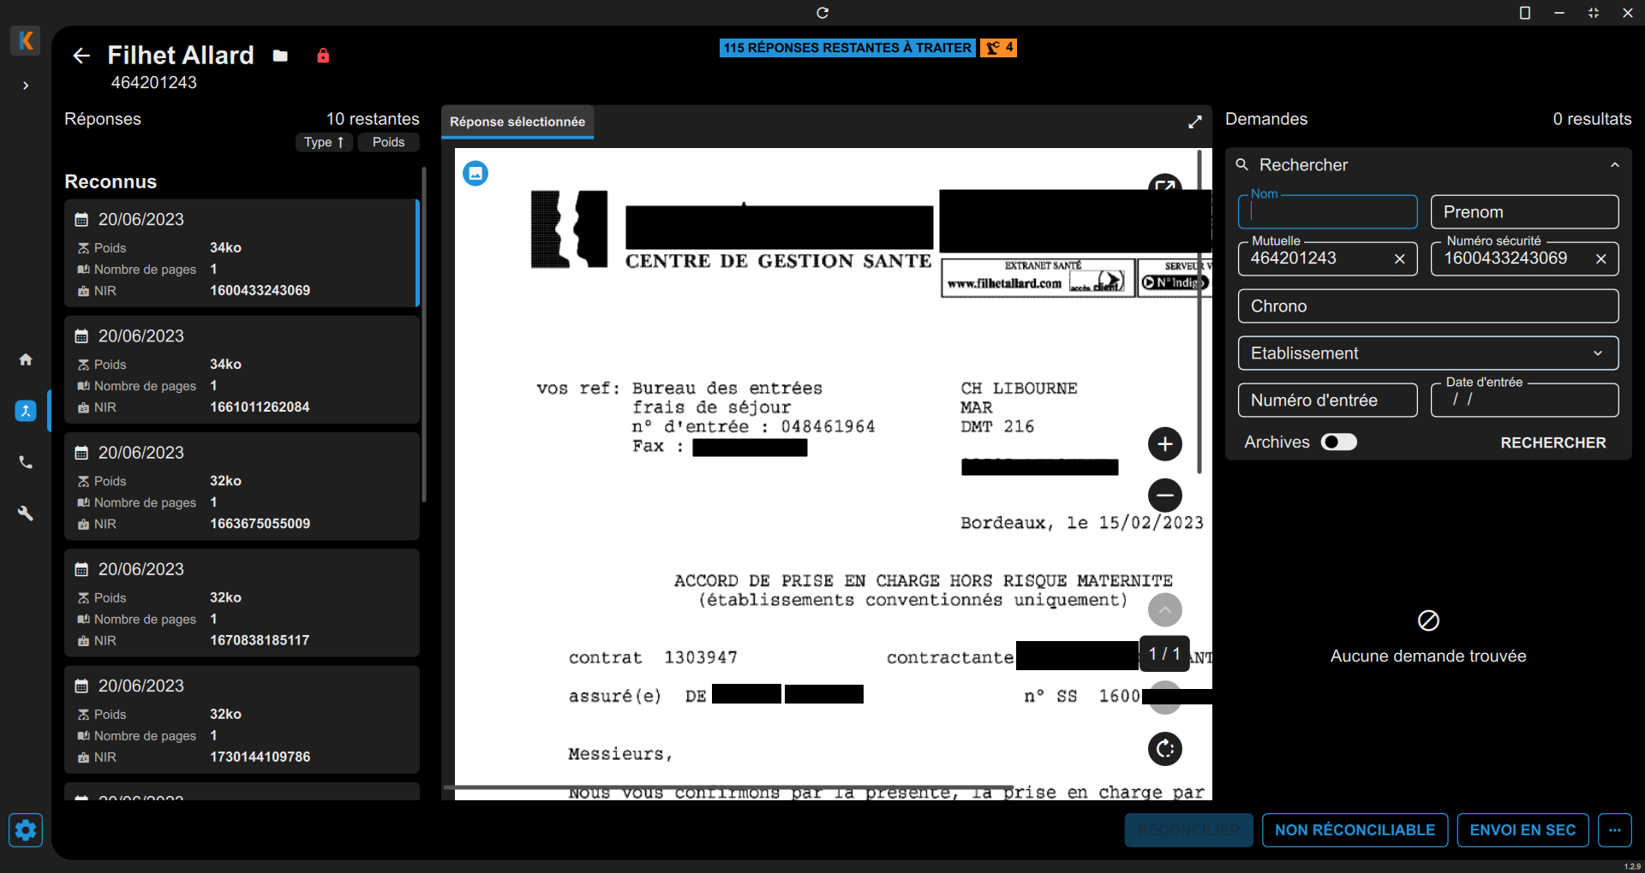Toggle the Archives switch

[1338, 442]
